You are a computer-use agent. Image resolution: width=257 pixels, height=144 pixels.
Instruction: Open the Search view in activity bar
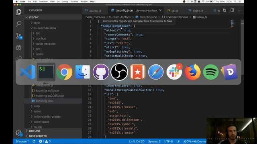[18, 24]
